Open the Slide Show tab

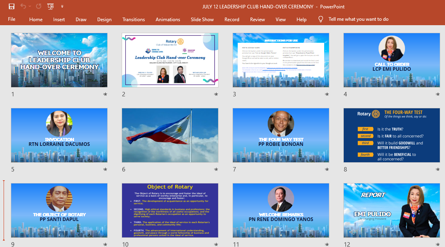pos(202,19)
